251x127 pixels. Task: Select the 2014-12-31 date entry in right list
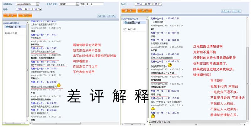(x=130, y=29)
